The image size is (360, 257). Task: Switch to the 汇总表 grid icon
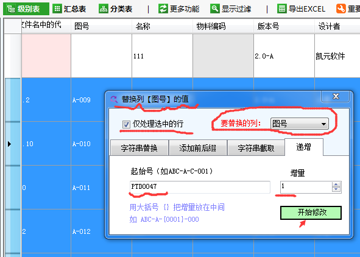[57, 9]
